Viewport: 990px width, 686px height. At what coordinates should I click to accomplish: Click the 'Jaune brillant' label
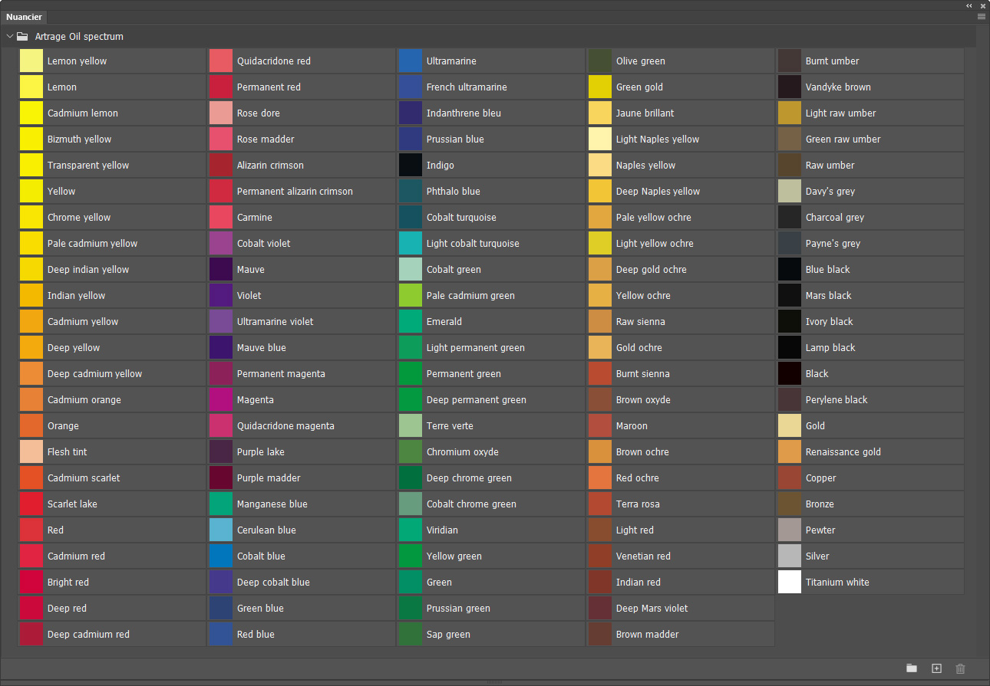645,113
